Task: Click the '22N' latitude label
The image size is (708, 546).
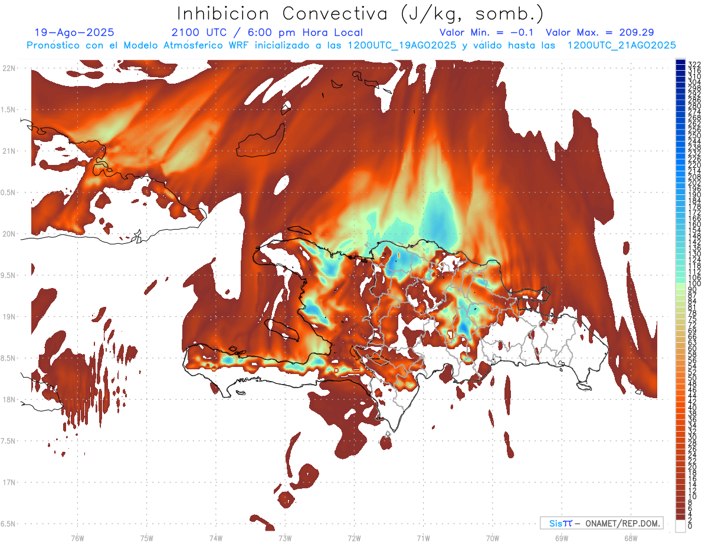Action: pyautogui.click(x=9, y=68)
